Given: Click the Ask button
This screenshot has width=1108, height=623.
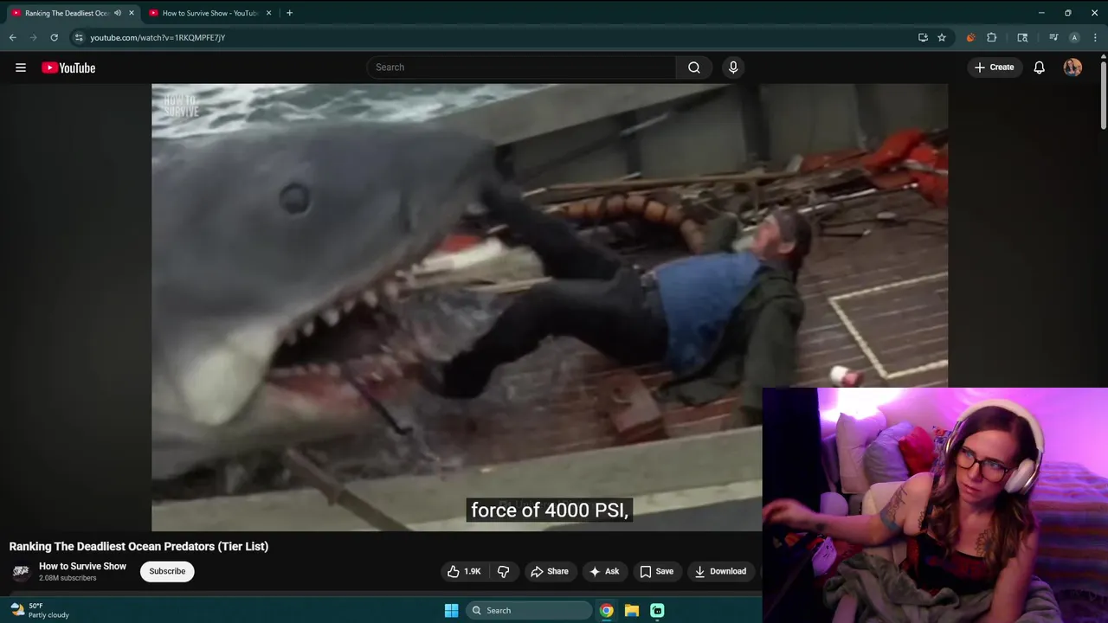Looking at the screenshot, I should pyautogui.click(x=604, y=571).
